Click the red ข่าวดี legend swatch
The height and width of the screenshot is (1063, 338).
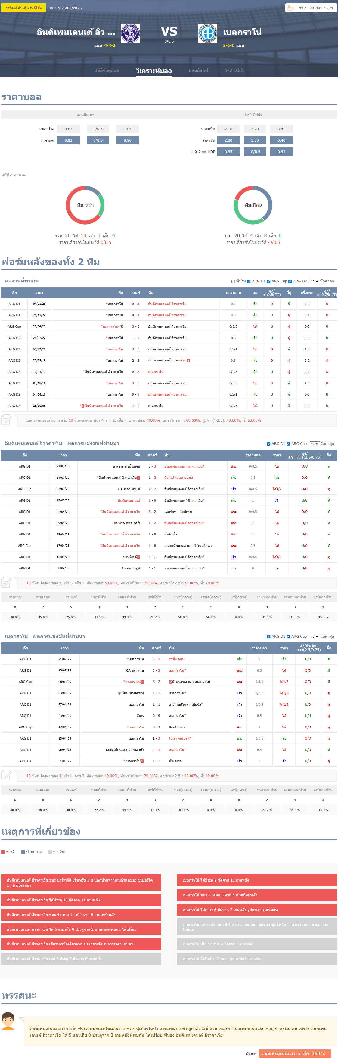(x=3, y=852)
